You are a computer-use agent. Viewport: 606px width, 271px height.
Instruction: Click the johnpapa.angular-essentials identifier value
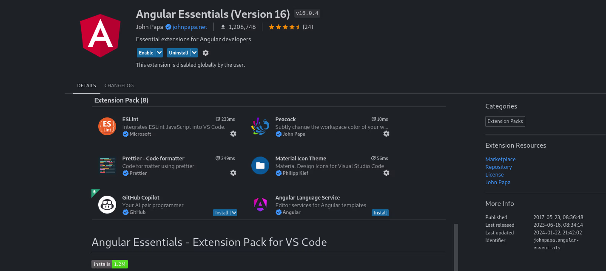(556, 244)
